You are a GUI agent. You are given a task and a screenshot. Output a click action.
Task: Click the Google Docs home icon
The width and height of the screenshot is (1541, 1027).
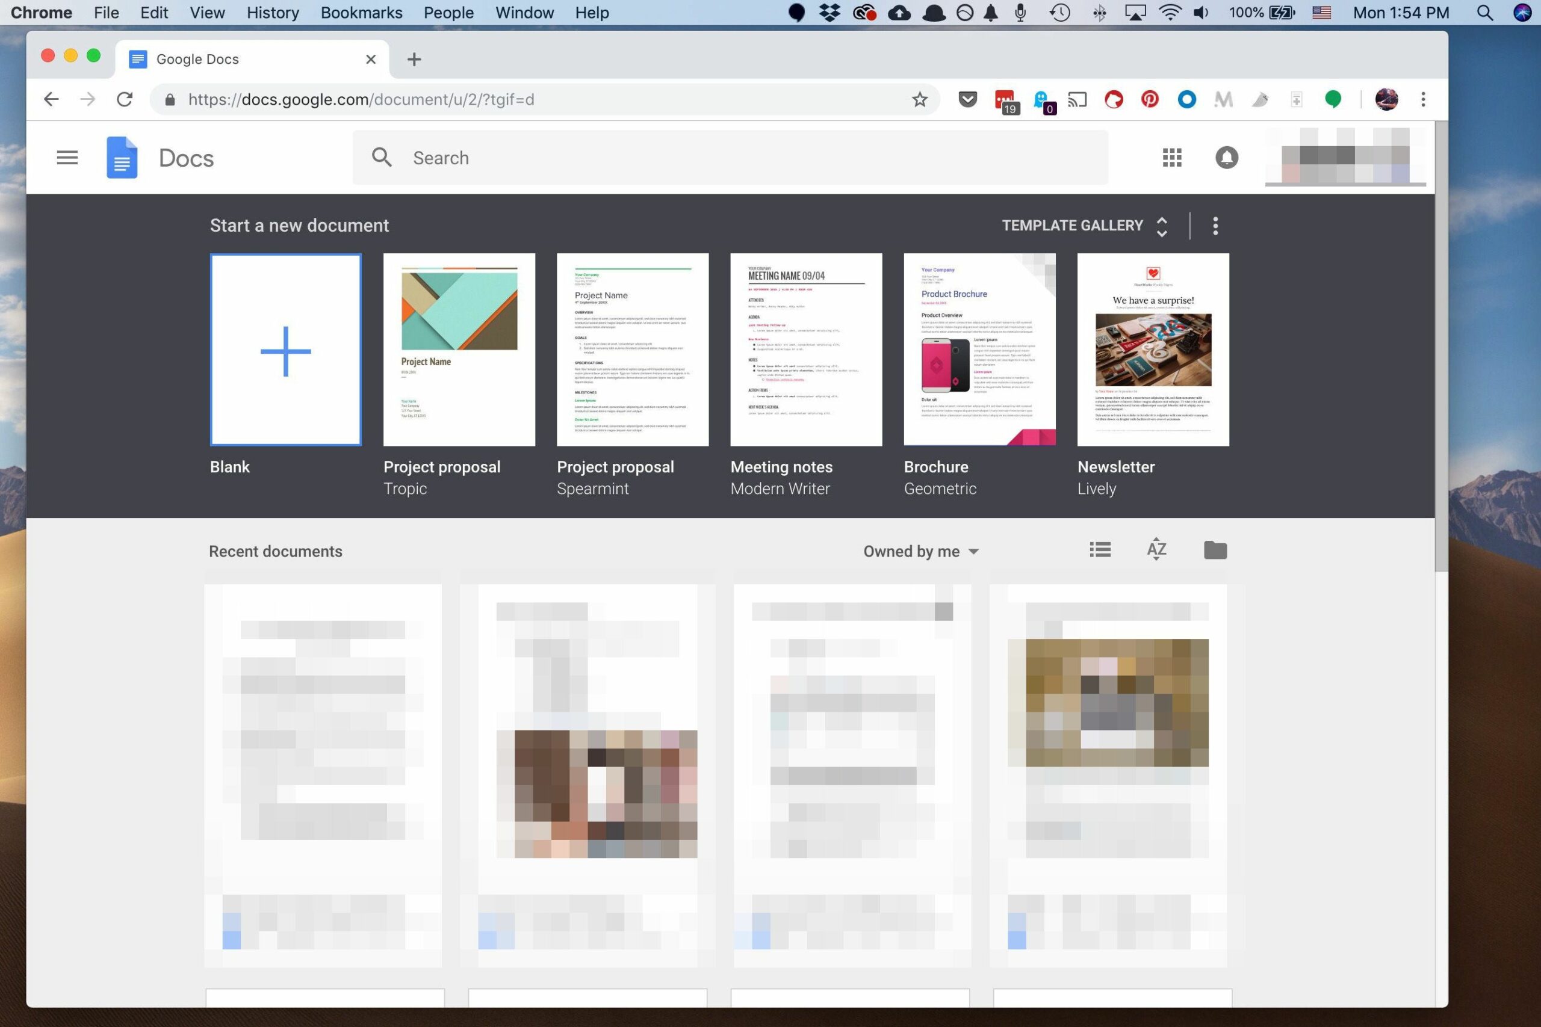(122, 158)
